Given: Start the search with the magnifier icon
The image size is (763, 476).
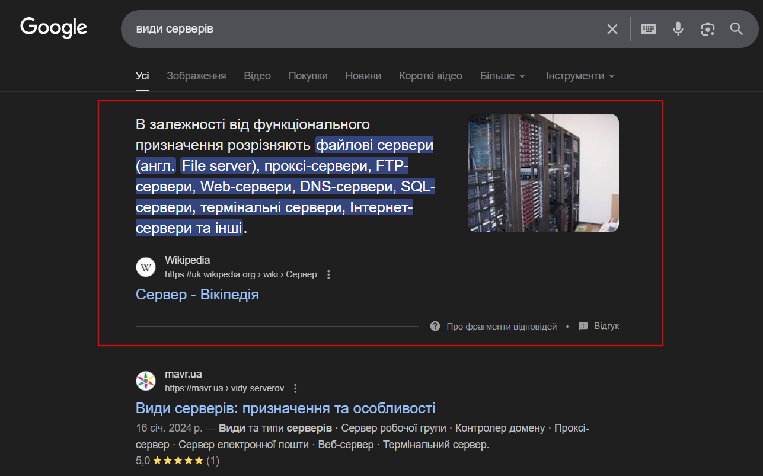Looking at the screenshot, I should [736, 28].
